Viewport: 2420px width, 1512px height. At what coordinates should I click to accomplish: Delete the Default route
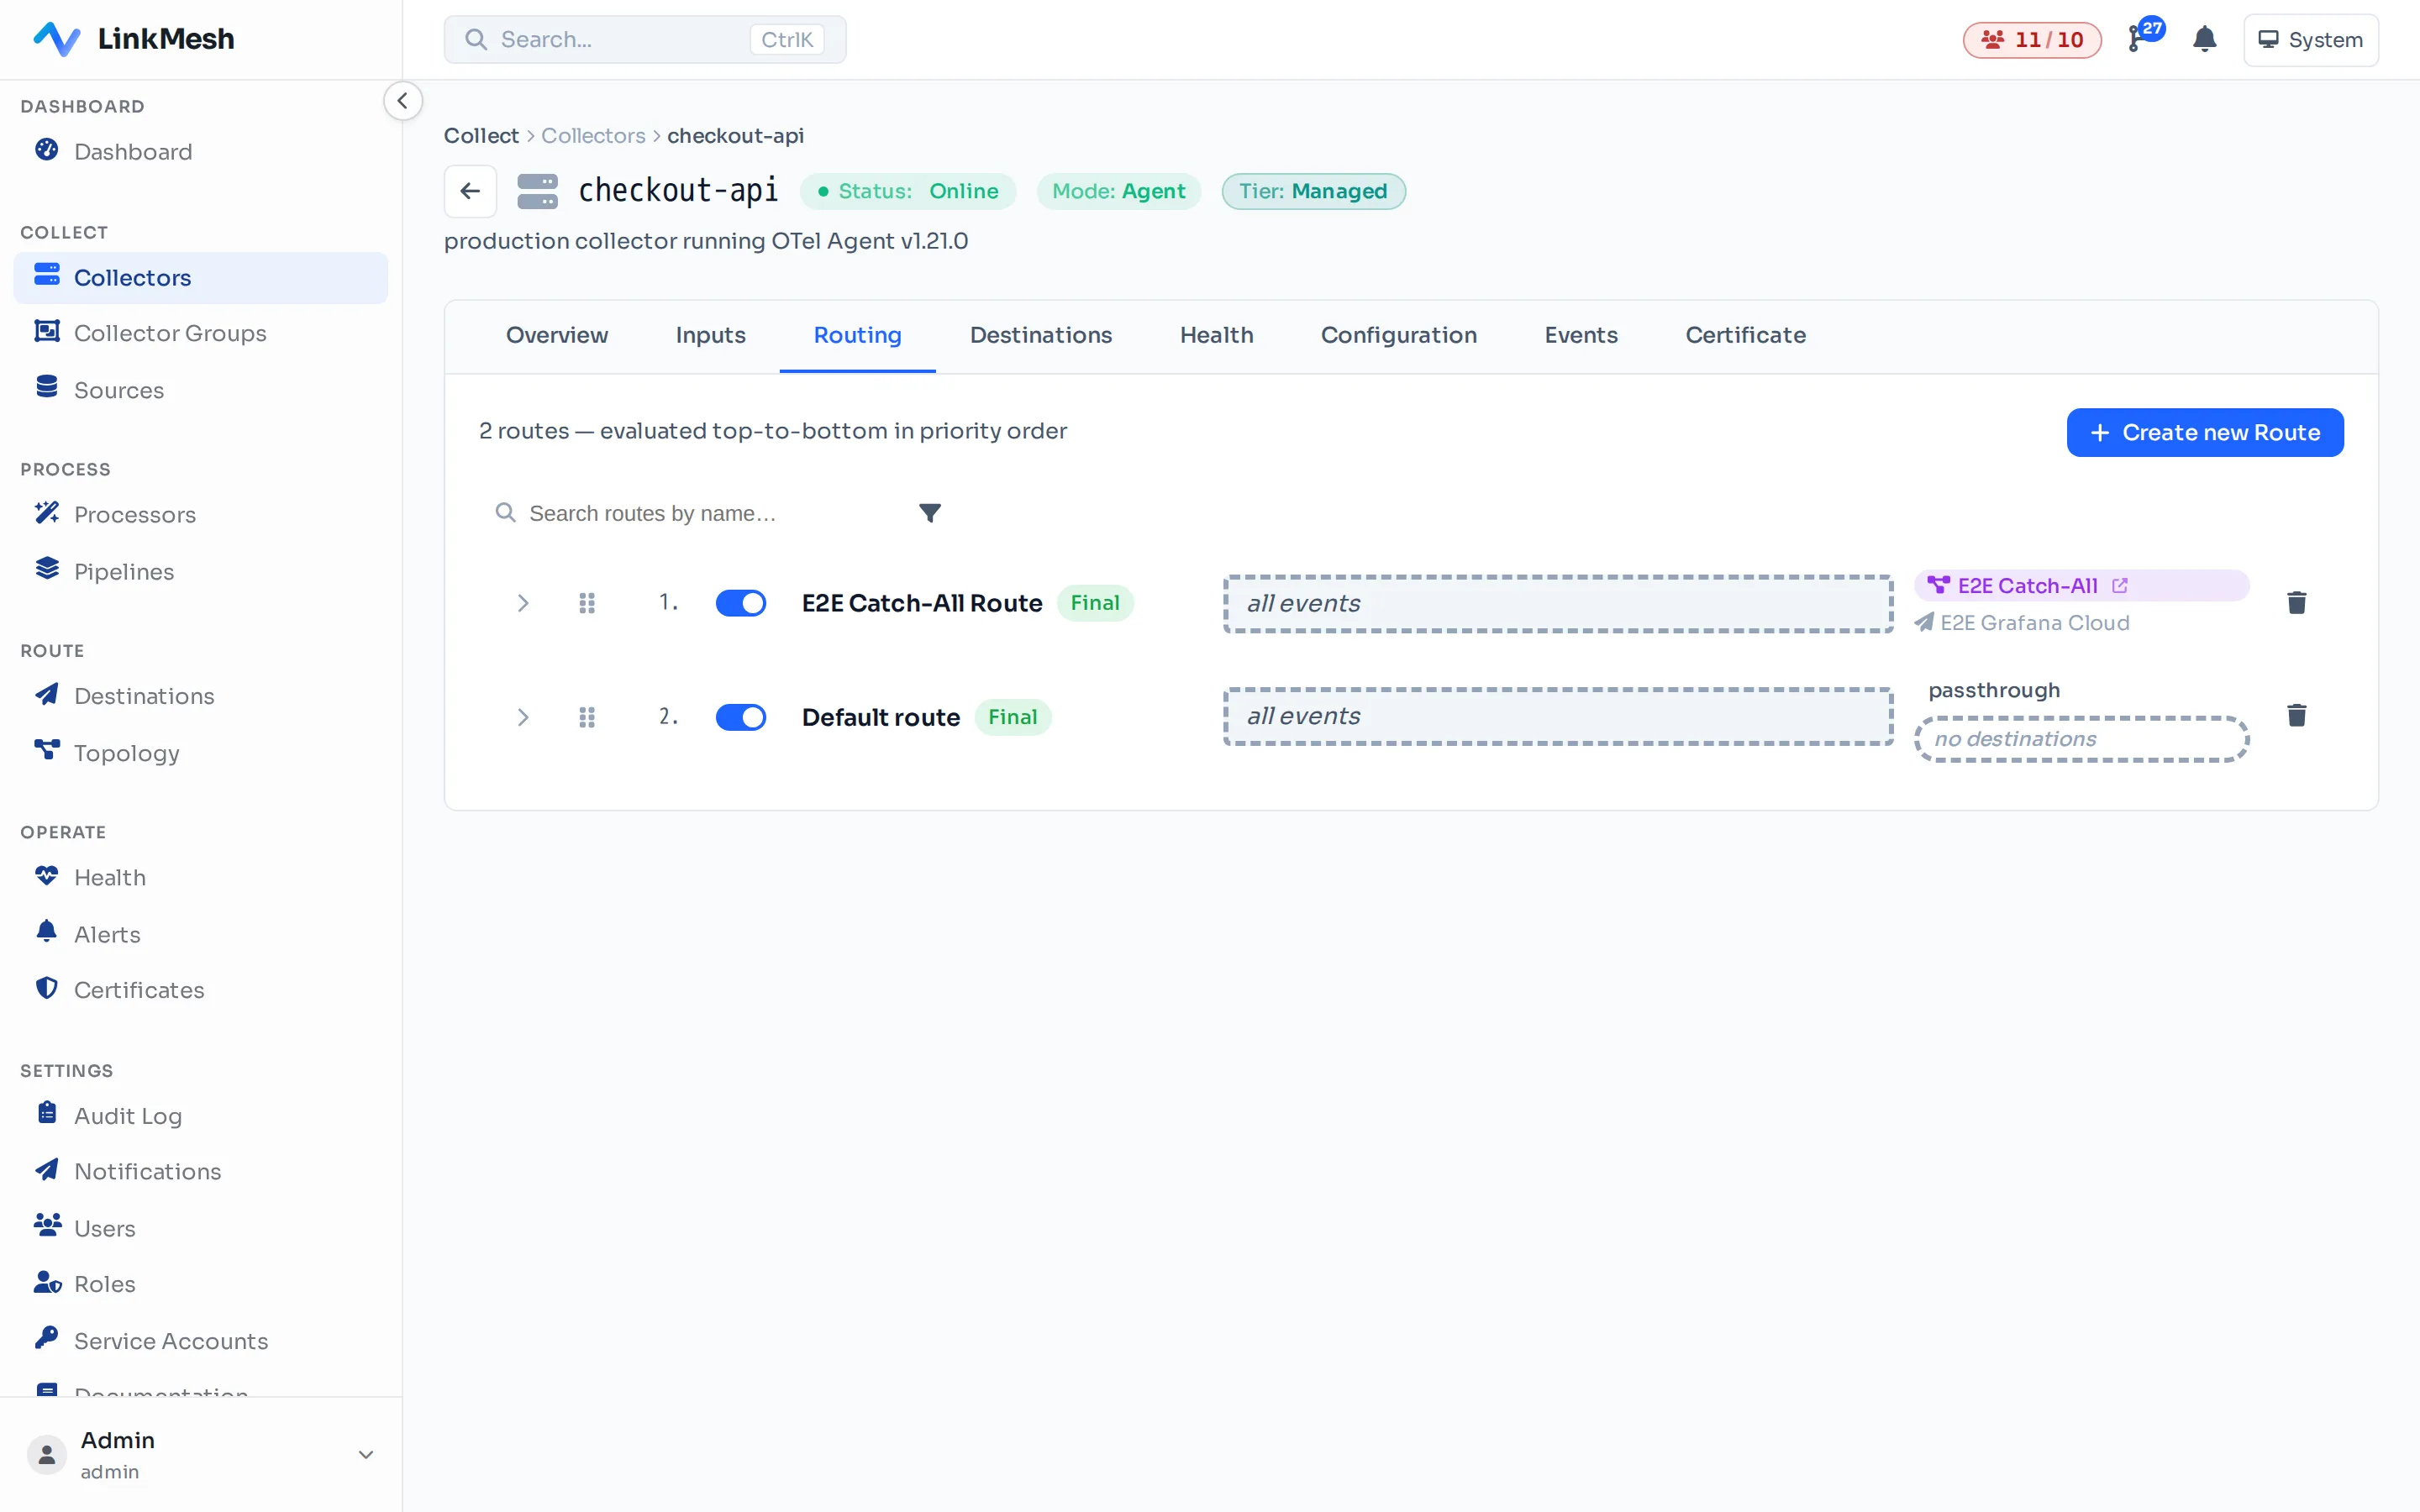[x=2296, y=716]
